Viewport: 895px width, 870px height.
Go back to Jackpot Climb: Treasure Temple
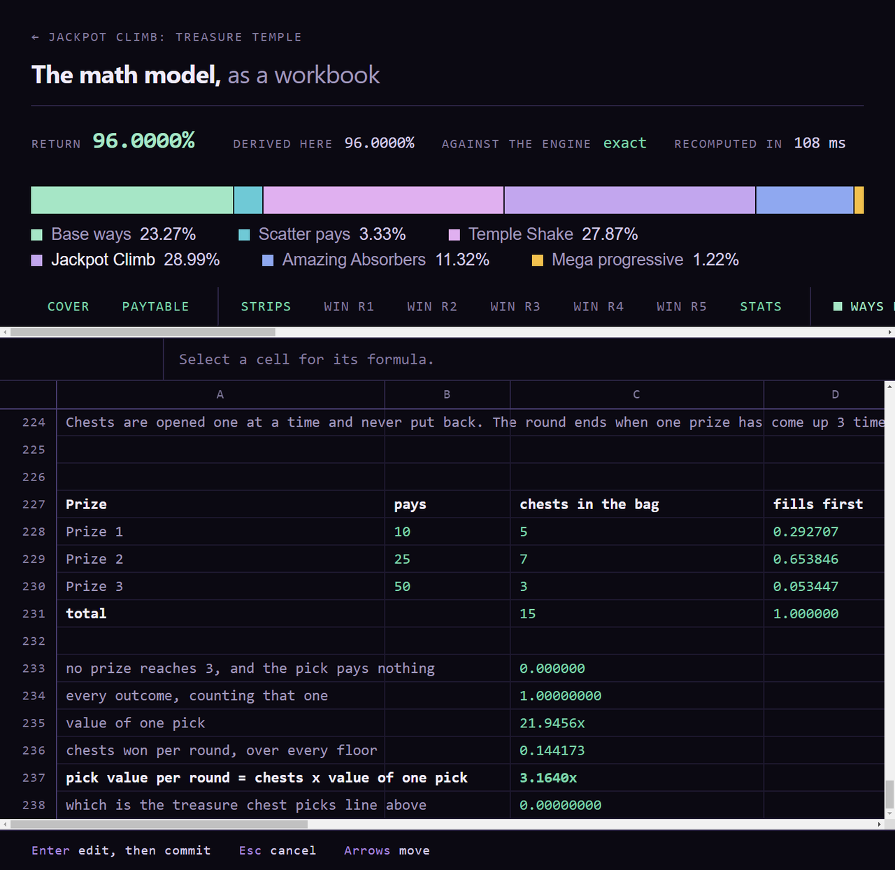point(166,37)
